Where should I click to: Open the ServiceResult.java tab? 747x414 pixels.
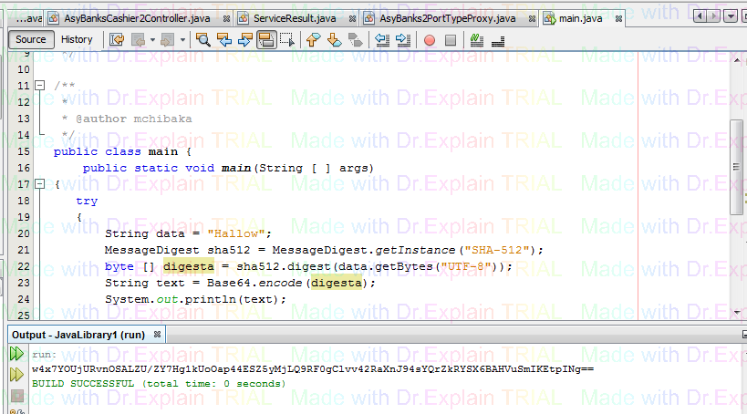[x=295, y=18]
